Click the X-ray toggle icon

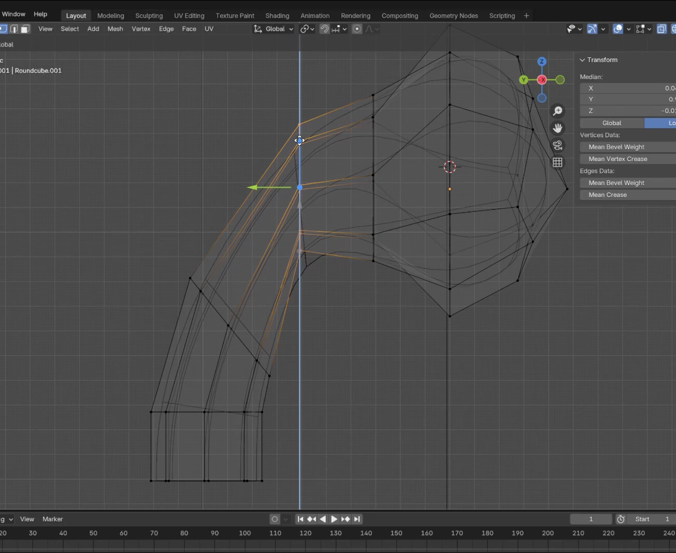click(x=661, y=29)
